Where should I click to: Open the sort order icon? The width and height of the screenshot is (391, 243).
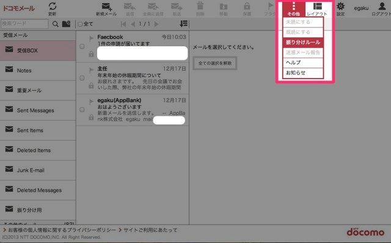coord(183,24)
